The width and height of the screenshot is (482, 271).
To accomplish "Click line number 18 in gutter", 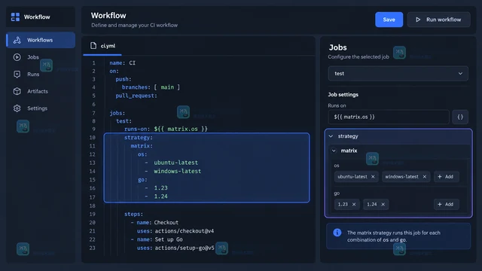I will (x=92, y=206).
